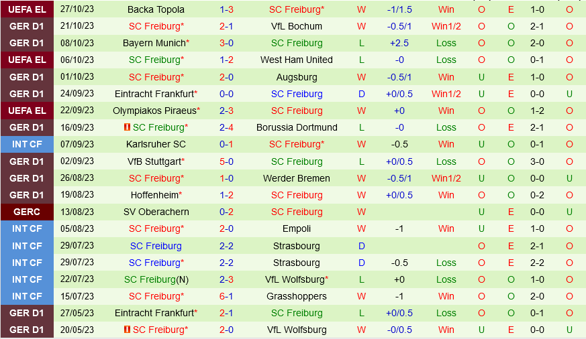Image resolution: width=586 pixels, height=339 pixels.
Task: Open Borussia Dortmund team page
Action: 297,127
